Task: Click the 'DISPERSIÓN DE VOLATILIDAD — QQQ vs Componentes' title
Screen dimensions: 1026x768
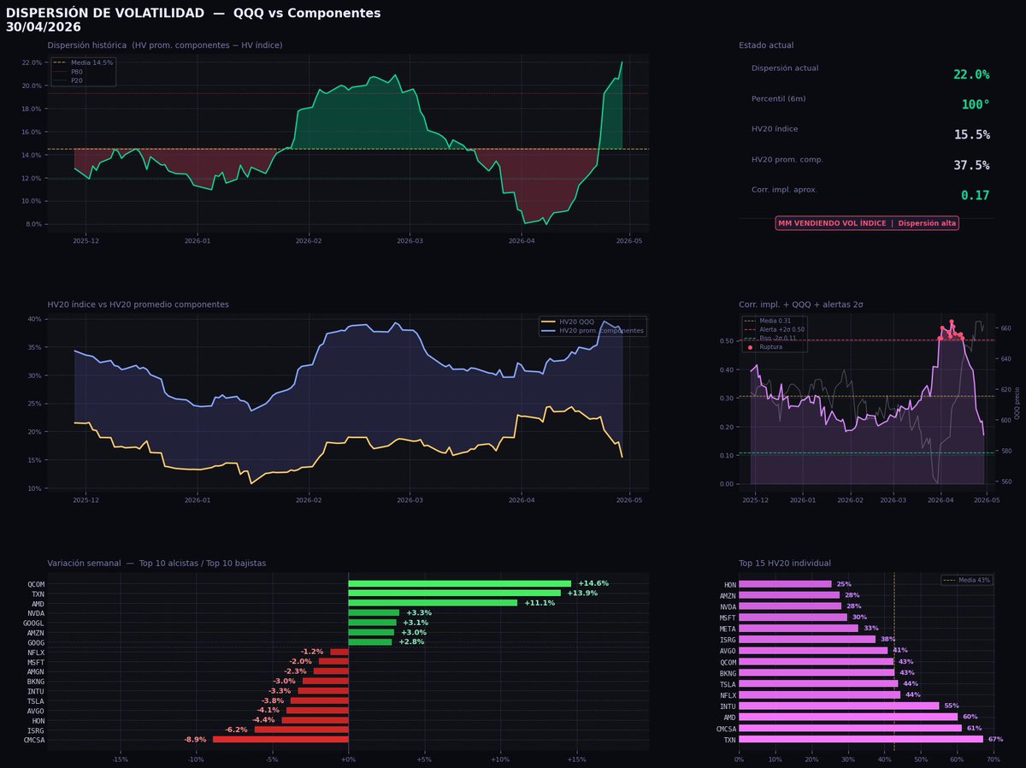Action: click(x=193, y=13)
